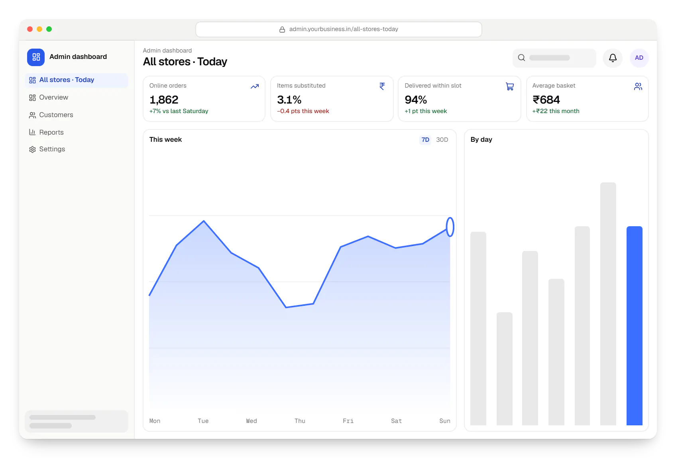
Task: Click the search magnifier icon
Action: [x=521, y=58]
